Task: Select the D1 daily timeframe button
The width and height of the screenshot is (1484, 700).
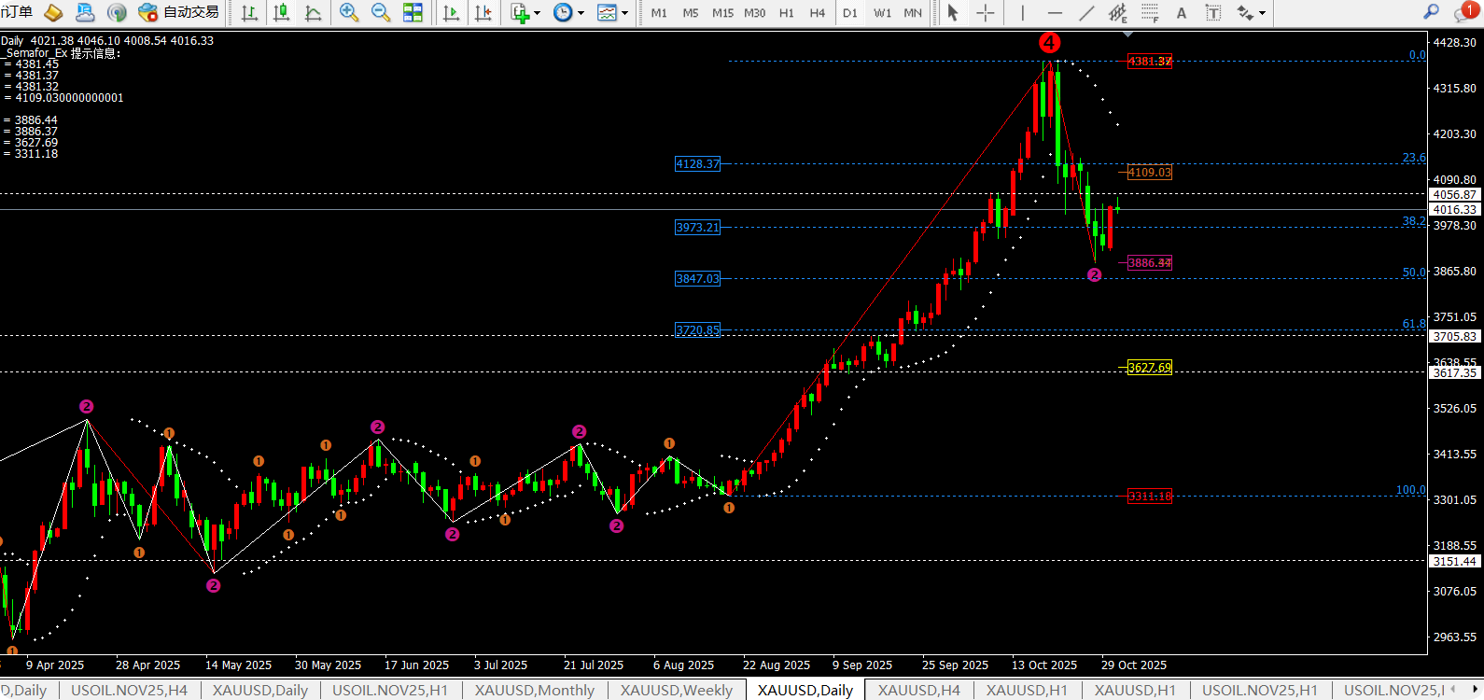Action: tap(849, 13)
